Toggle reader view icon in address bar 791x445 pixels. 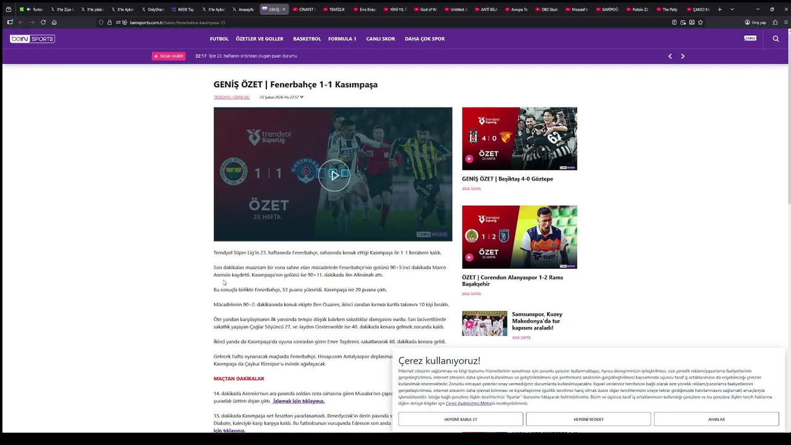click(x=674, y=22)
